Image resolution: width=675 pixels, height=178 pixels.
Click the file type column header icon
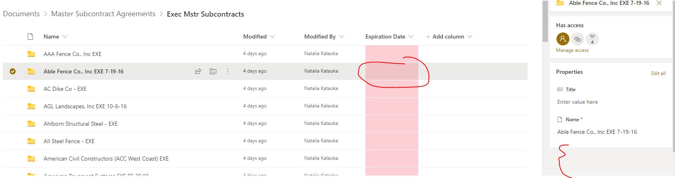coord(30,36)
